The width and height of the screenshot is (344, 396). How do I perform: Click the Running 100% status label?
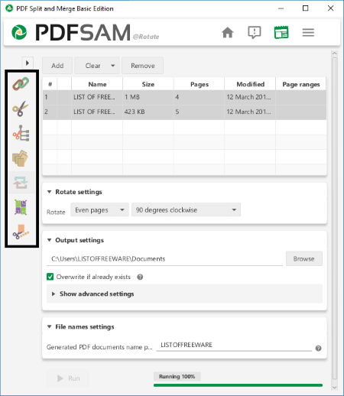pos(177,376)
